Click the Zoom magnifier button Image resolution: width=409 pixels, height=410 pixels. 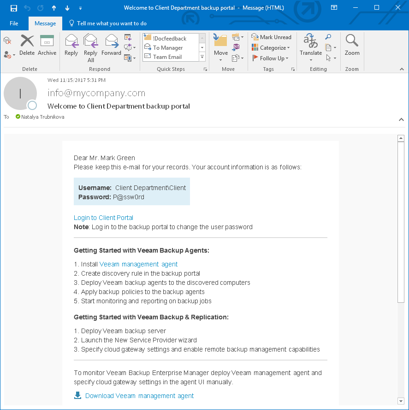click(x=352, y=45)
